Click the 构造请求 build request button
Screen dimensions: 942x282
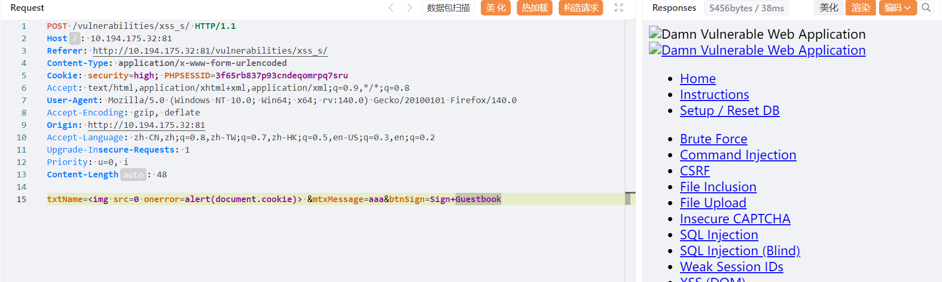[x=580, y=8]
